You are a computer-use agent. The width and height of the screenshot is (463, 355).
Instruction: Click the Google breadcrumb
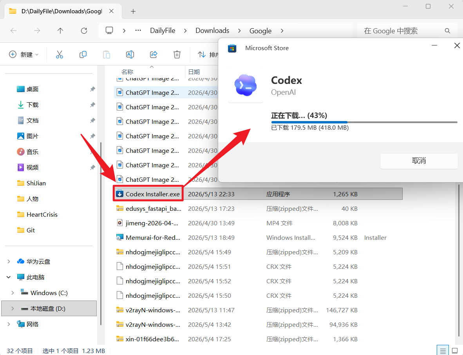click(x=260, y=31)
